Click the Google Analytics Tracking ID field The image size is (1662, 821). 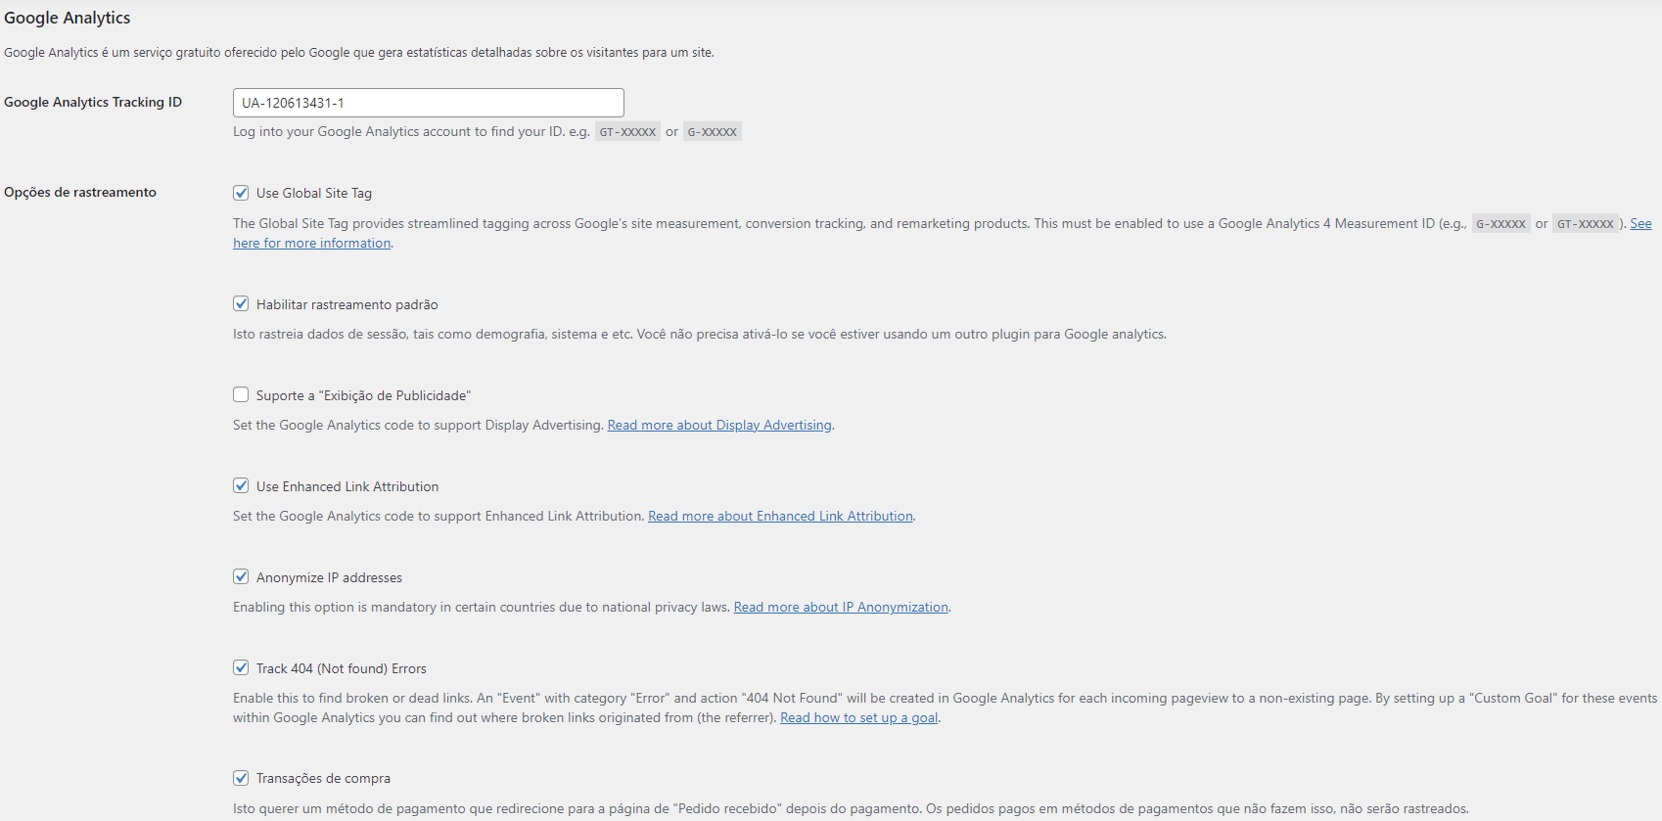[x=428, y=103]
